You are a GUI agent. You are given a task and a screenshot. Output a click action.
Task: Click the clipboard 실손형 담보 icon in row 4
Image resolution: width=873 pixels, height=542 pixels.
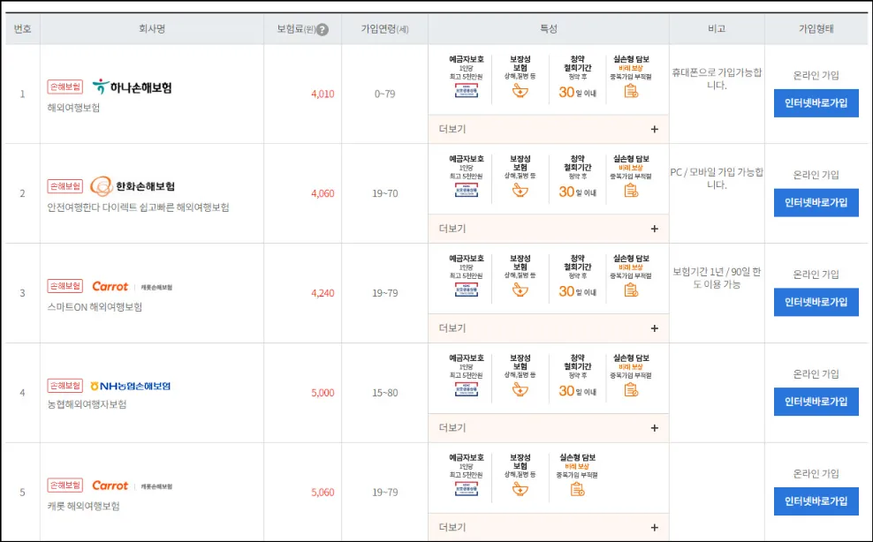point(631,390)
